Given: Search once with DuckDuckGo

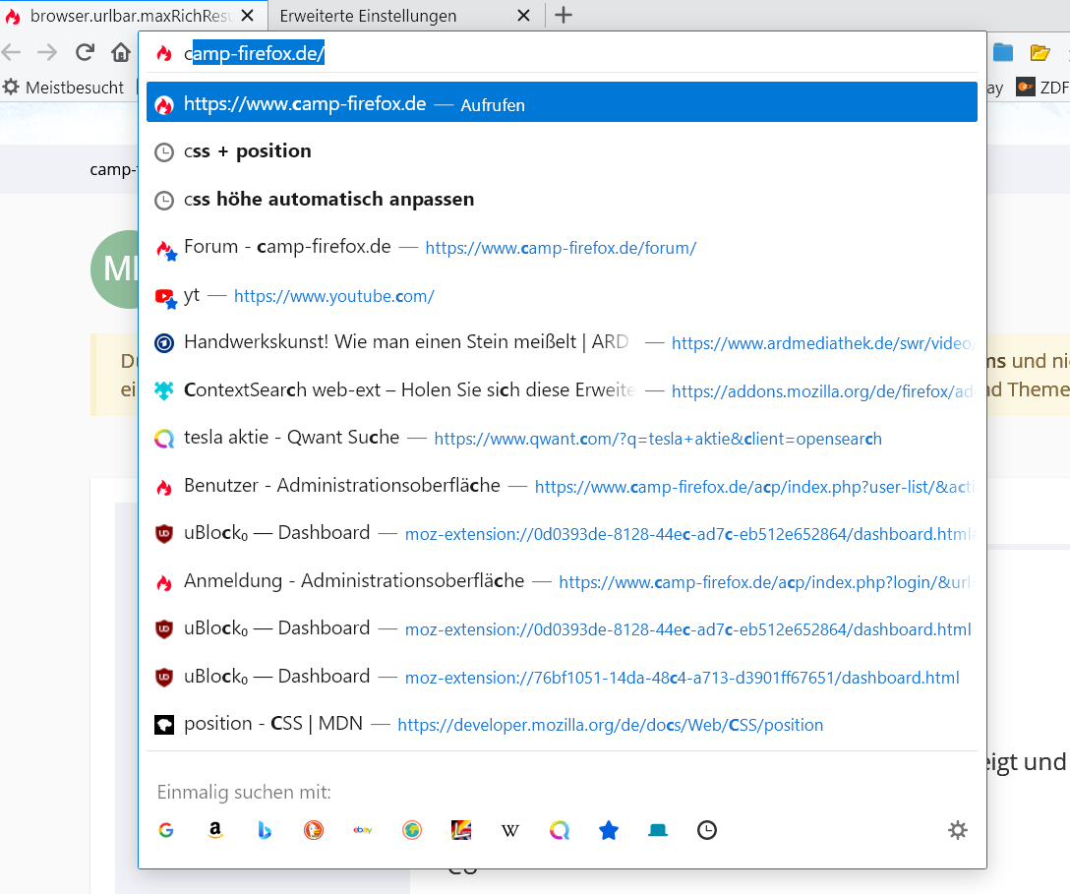Looking at the screenshot, I should coord(314,831).
